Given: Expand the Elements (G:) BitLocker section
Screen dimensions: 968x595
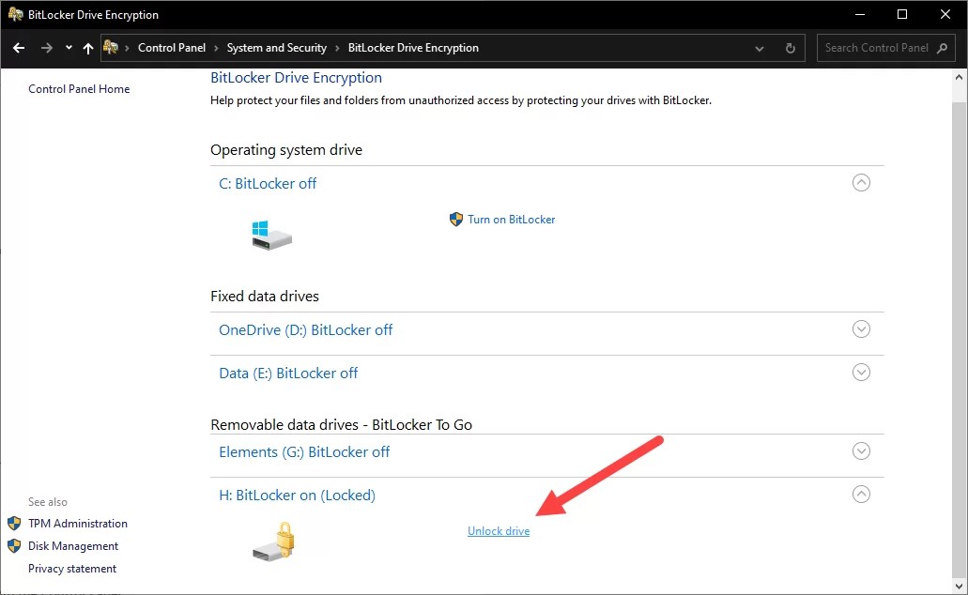Looking at the screenshot, I should 861,450.
